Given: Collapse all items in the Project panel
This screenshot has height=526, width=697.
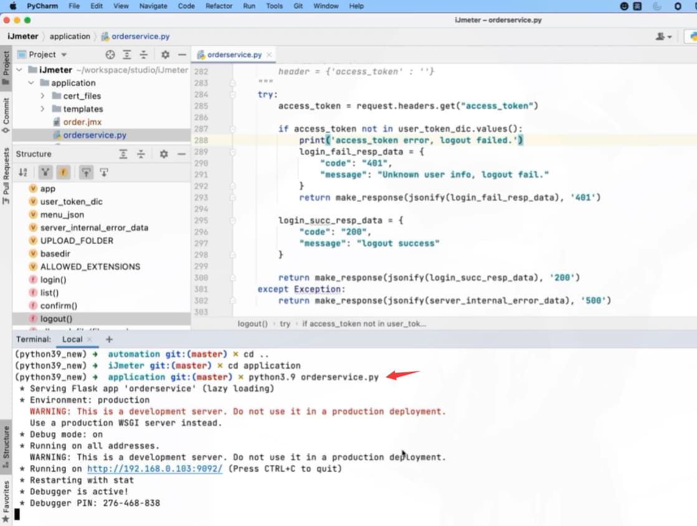Looking at the screenshot, I should coord(144,55).
